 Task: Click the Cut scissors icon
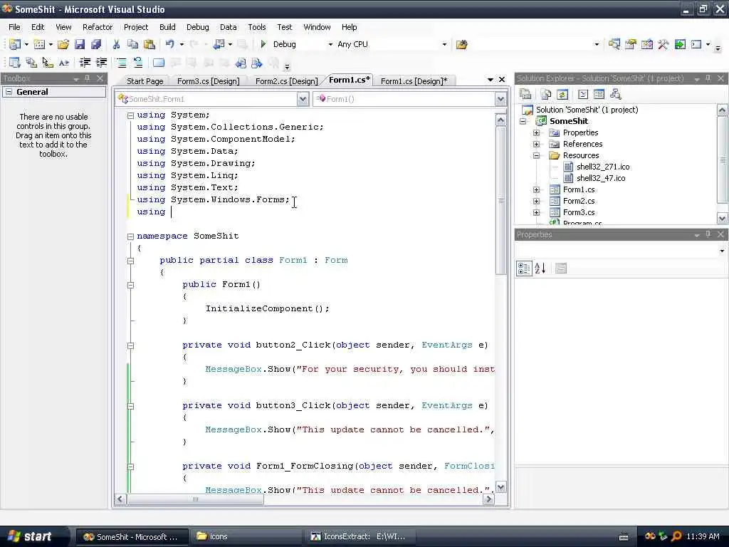[116, 44]
